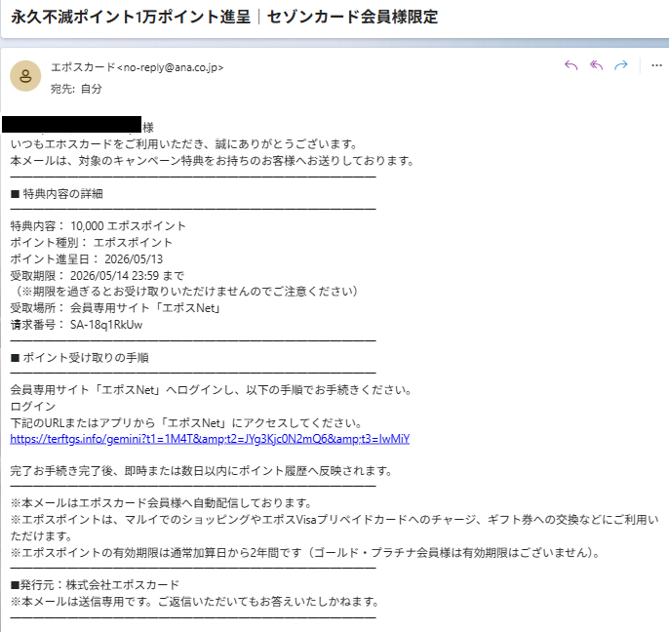This screenshot has height=632, width=669.
Task: Click the line ポイント種別: エポスポイント
Action: click(x=92, y=243)
